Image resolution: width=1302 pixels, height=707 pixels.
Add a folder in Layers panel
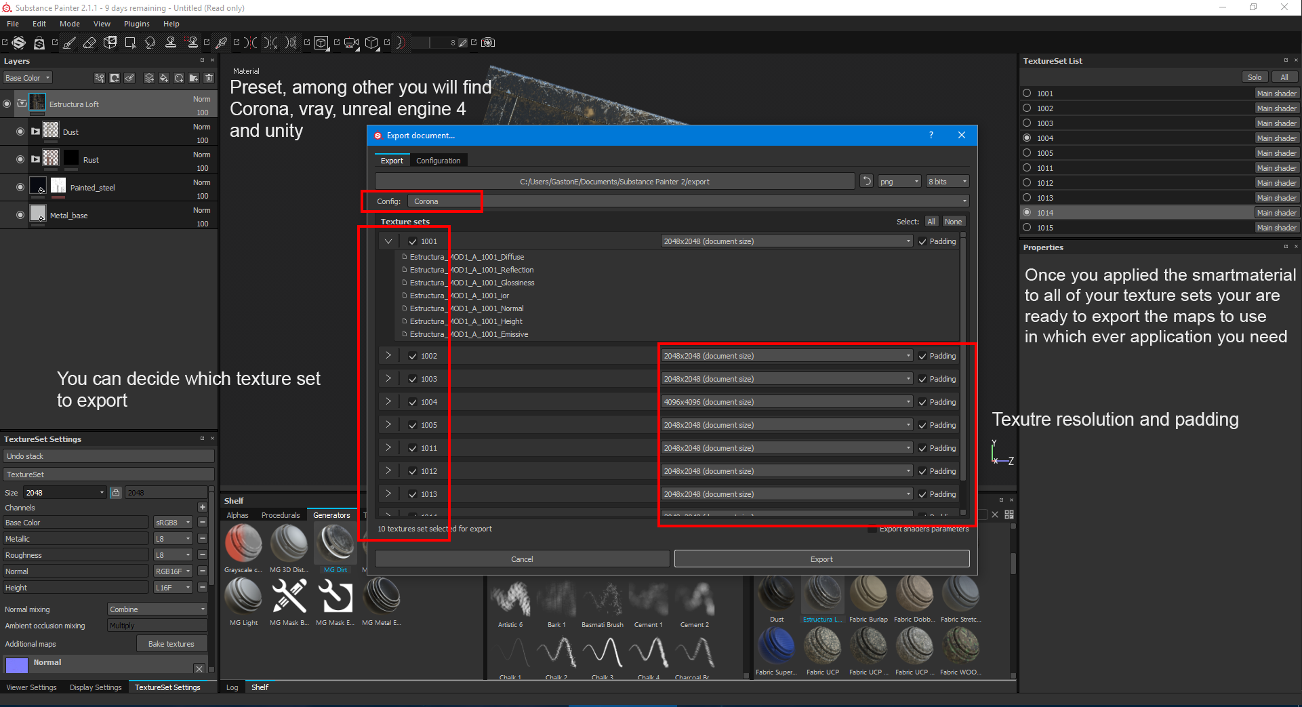click(194, 78)
